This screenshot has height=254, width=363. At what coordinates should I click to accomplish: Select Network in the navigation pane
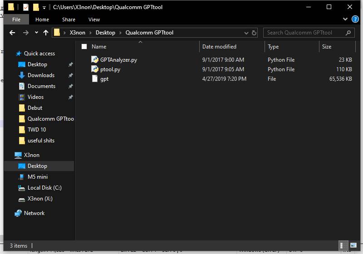[34, 213]
